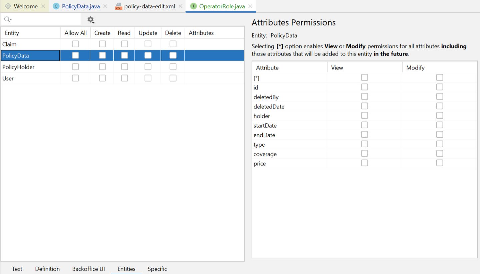The image size is (480, 274).
Task: Click the settings gear icon above the entity table
Action: pyautogui.click(x=91, y=20)
